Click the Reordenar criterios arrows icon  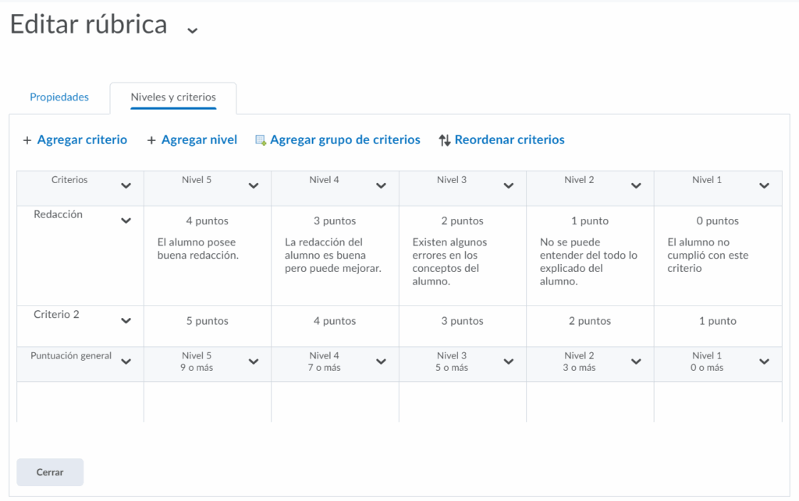click(445, 140)
